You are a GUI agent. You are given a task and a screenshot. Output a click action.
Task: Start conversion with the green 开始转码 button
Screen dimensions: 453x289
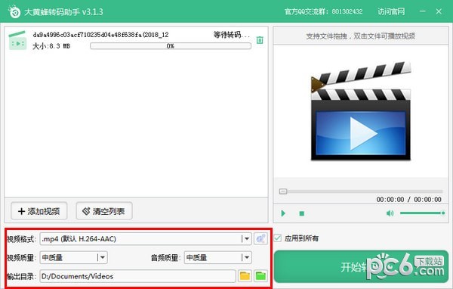(361, 267)
